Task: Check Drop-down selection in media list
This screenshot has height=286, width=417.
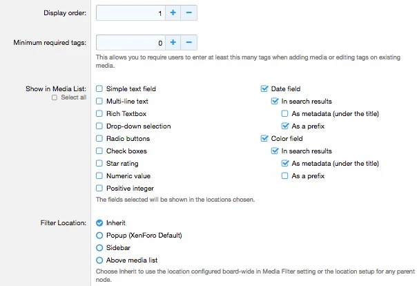Action: coord(99,126)
